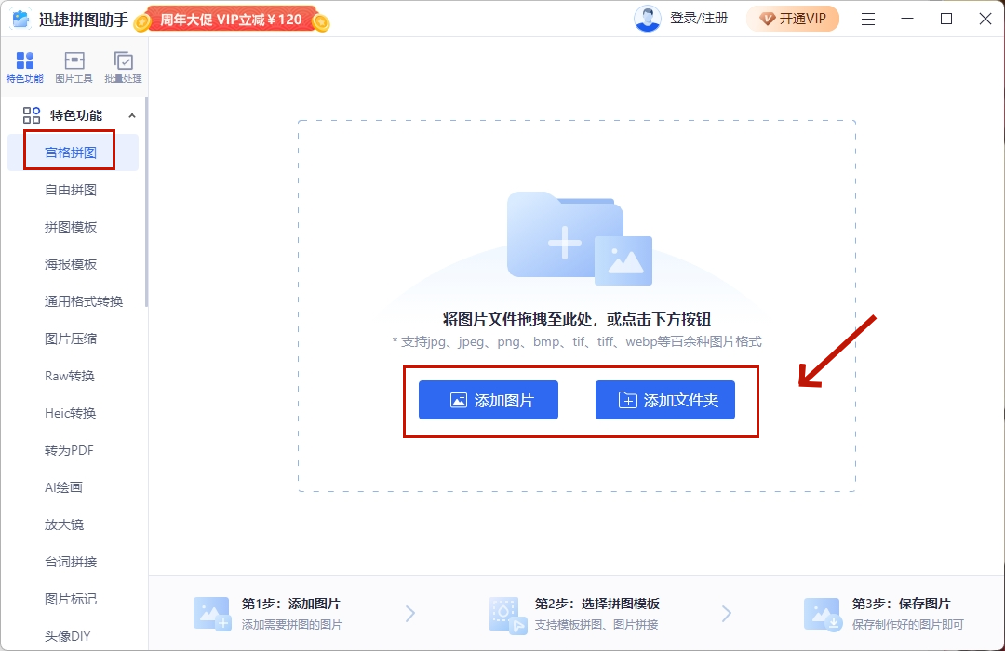Click the 周年大促 VIP promotion banner
1005x651 pixels.
pyautogui.click(x=232, y=20)
